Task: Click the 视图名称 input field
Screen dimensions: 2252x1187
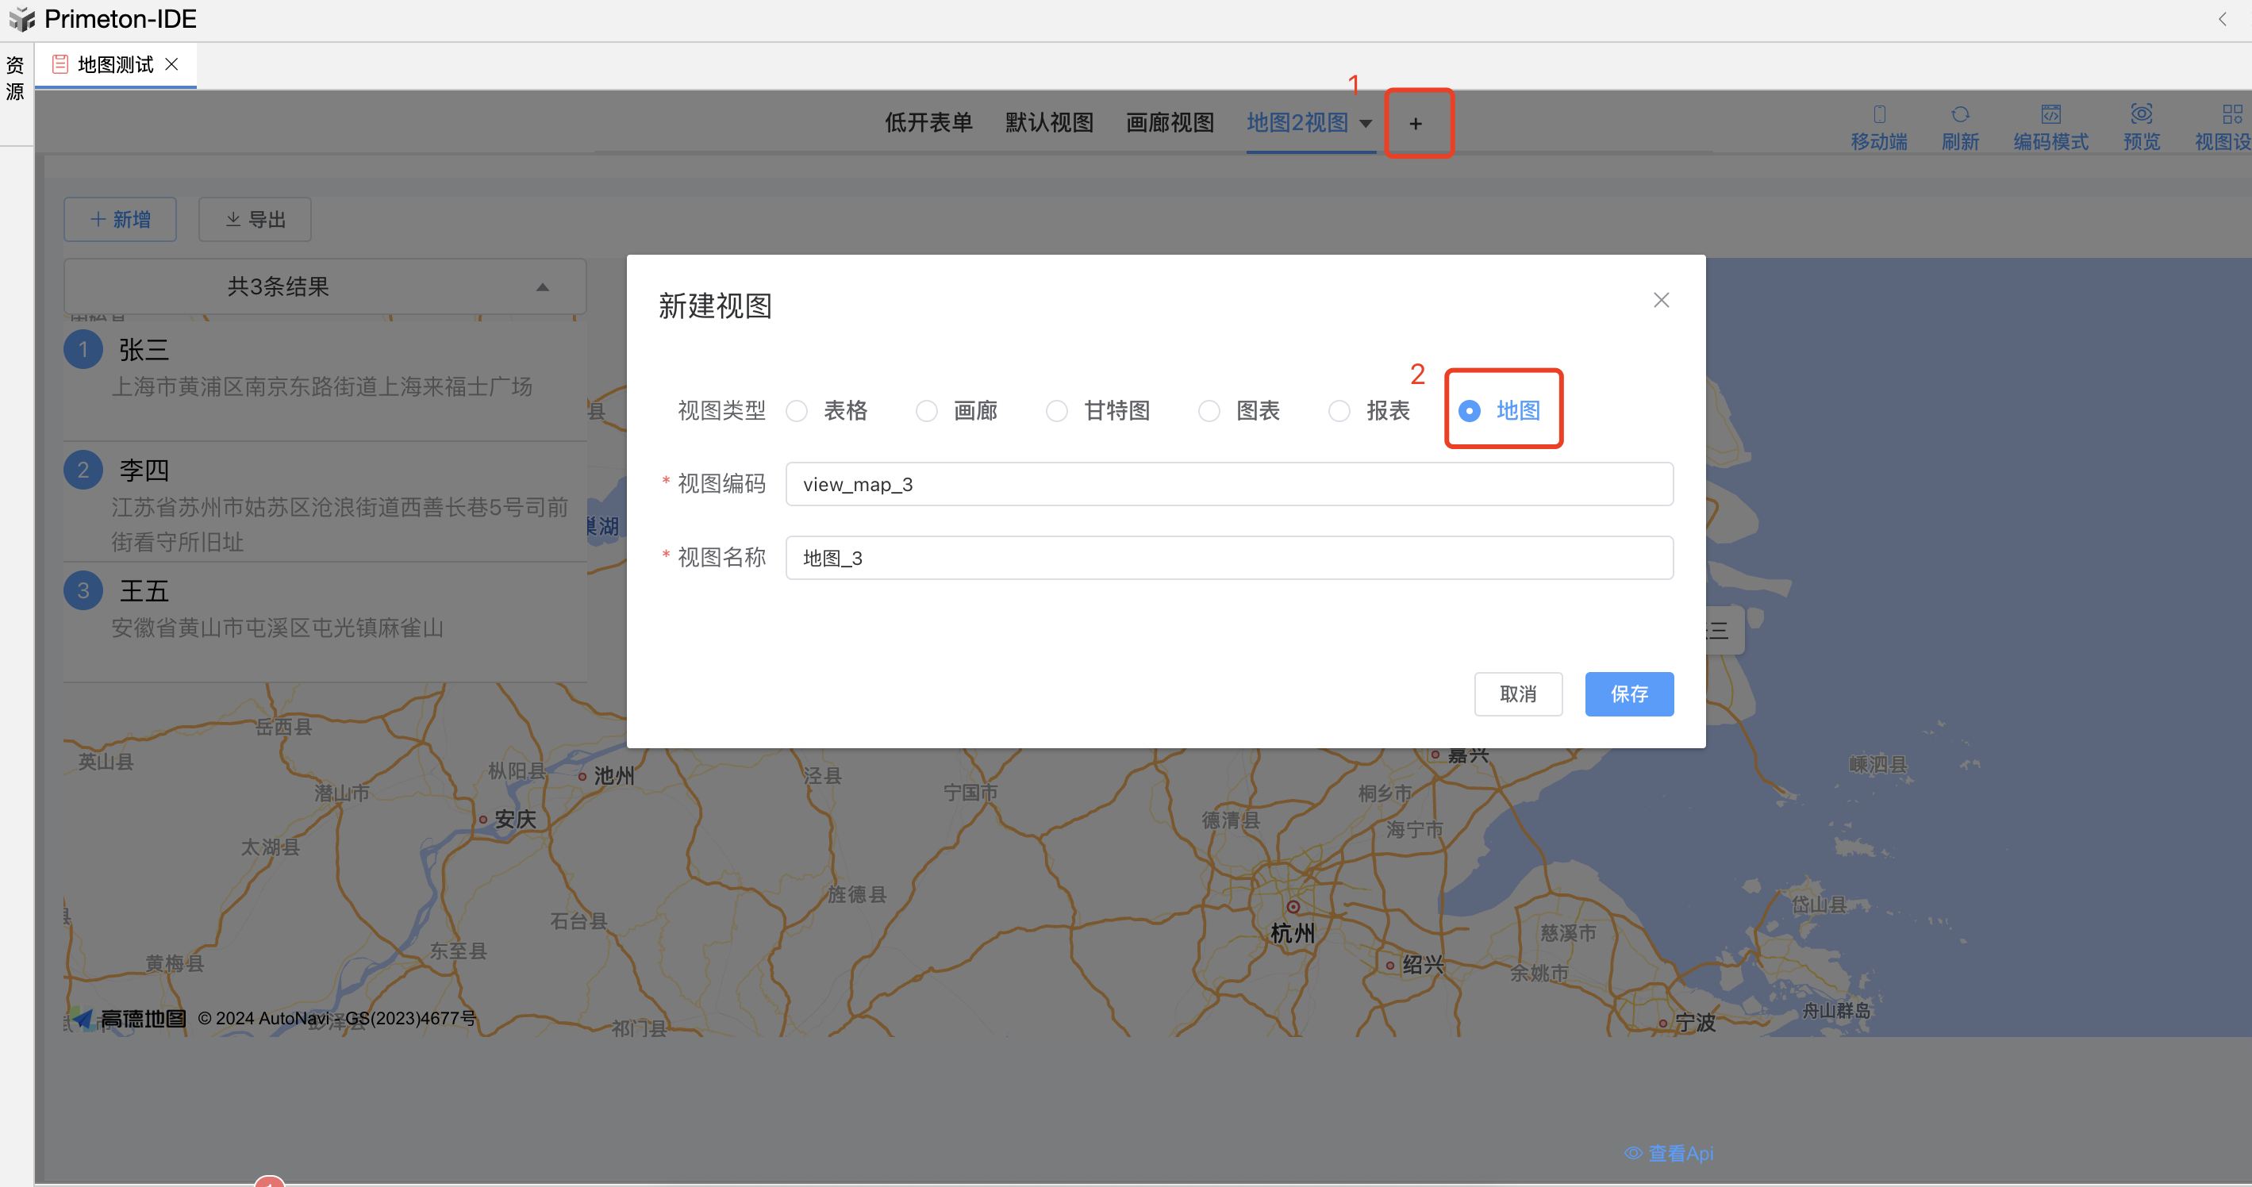Action: point(1228,558)
